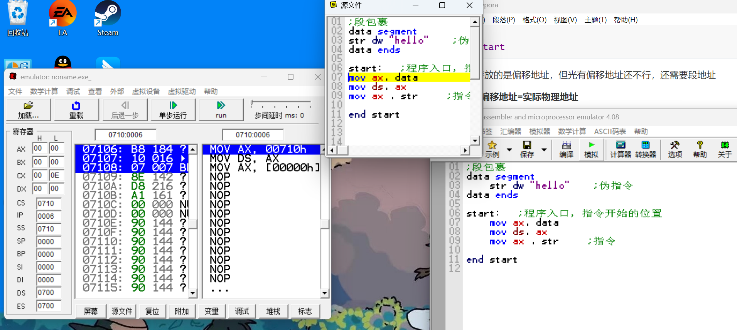Viewport: 737px width, 330px height.
Task: Click the 重载 (reload) icon
Action: [x=76, y=110]
